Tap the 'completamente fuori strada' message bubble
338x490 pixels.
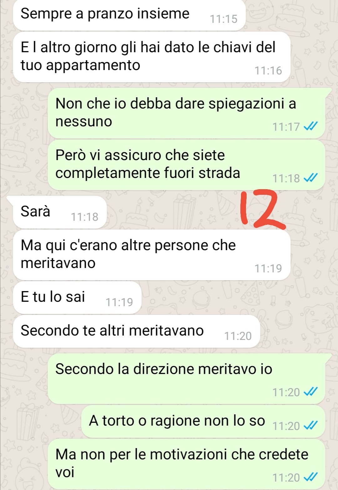pos(187,165)
